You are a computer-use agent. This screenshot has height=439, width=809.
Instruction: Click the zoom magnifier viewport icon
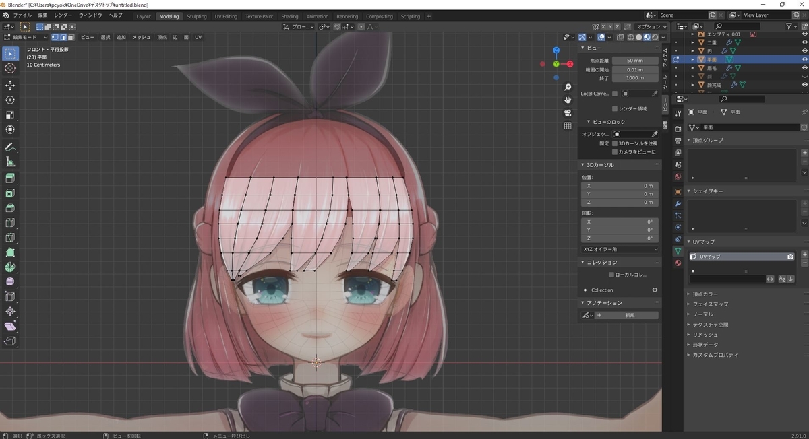click(568, 88)
